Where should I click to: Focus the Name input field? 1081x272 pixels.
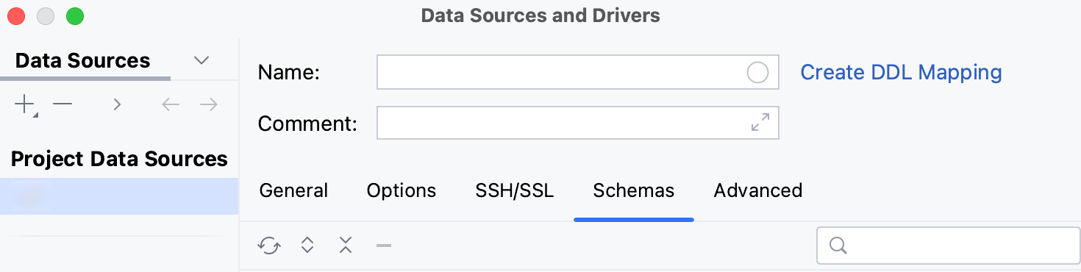pyautogui.click(x=577, y=72)
